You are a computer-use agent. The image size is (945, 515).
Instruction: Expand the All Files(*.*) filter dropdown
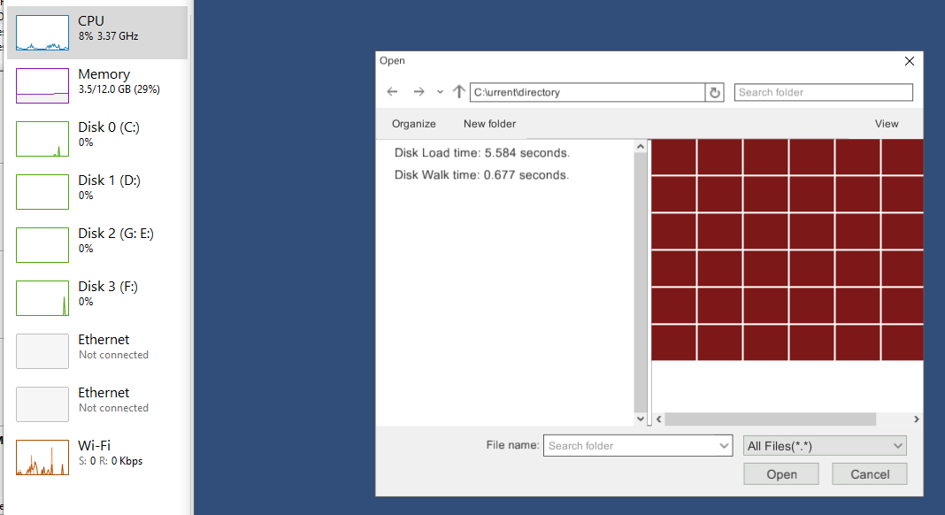click(x=898, y=446)
